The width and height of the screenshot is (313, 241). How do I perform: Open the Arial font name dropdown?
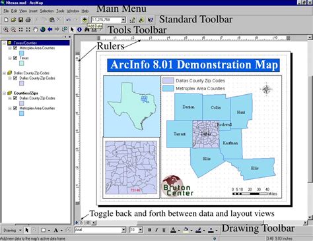click(x=123, y=230)
